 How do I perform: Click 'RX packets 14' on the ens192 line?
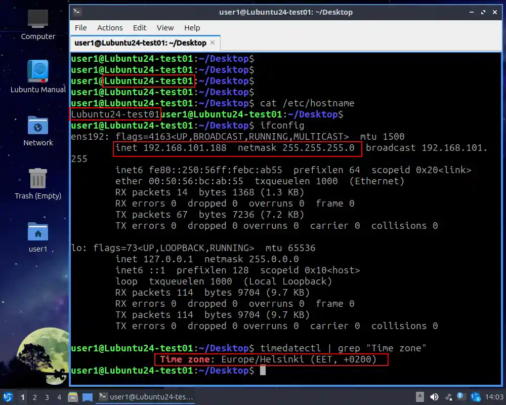[x=151, y=192]
